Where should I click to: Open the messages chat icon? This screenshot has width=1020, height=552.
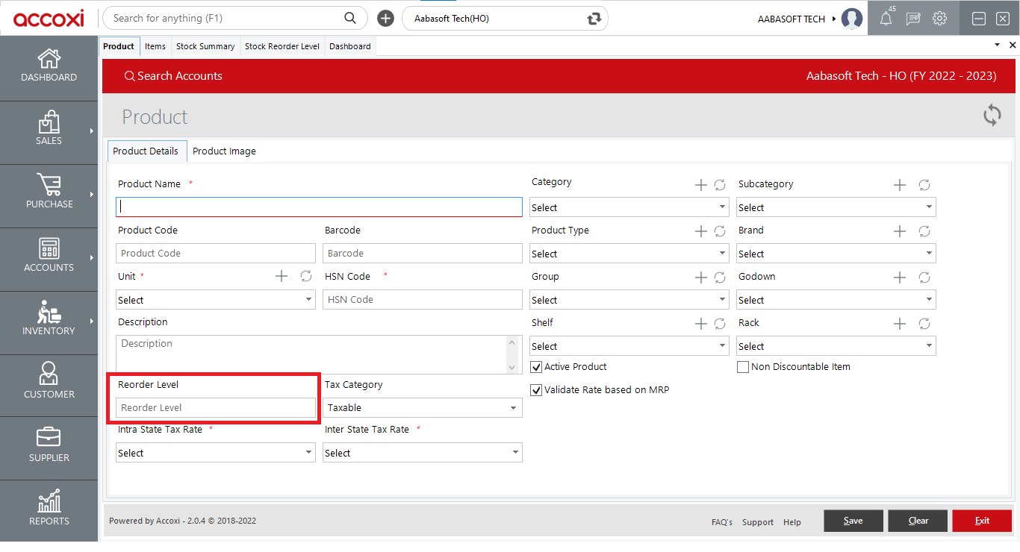click(x=913, y=19)
